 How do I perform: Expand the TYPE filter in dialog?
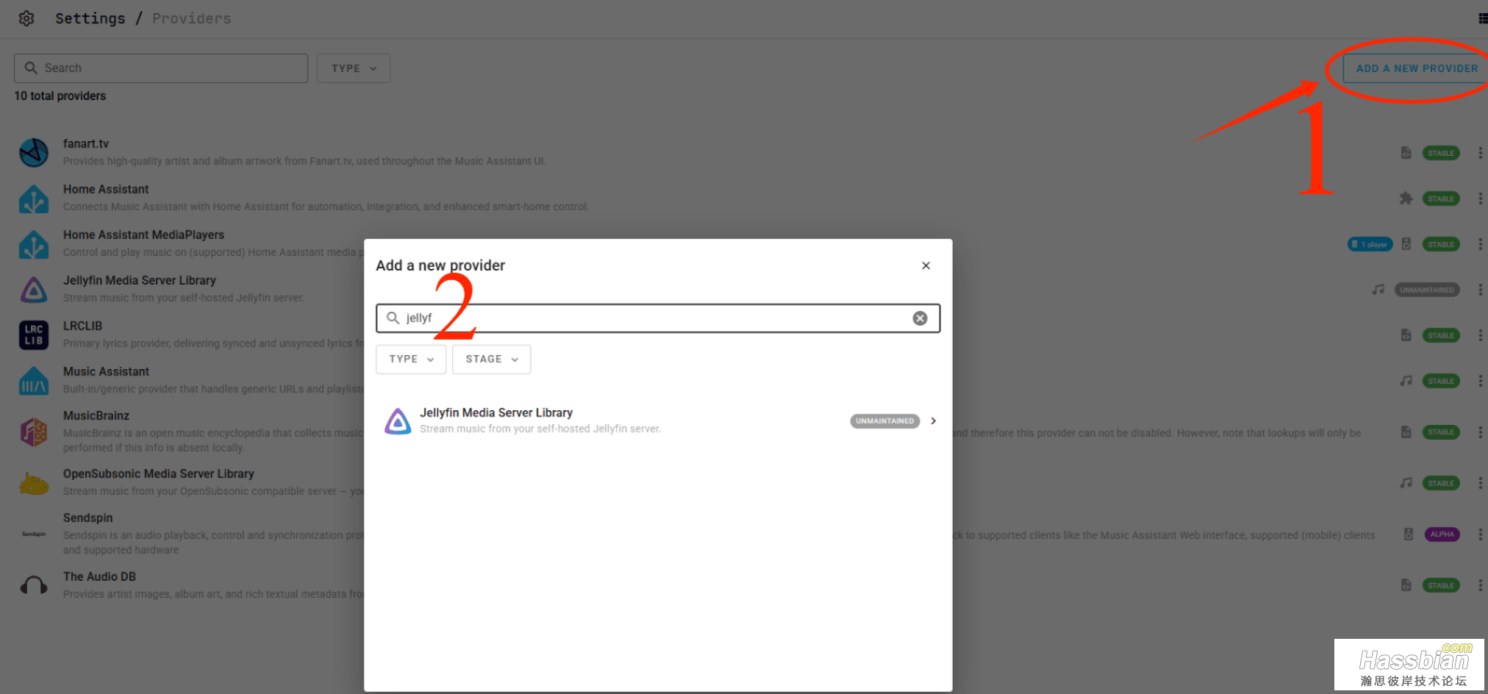pyautogui.click(x=411, y=359)
